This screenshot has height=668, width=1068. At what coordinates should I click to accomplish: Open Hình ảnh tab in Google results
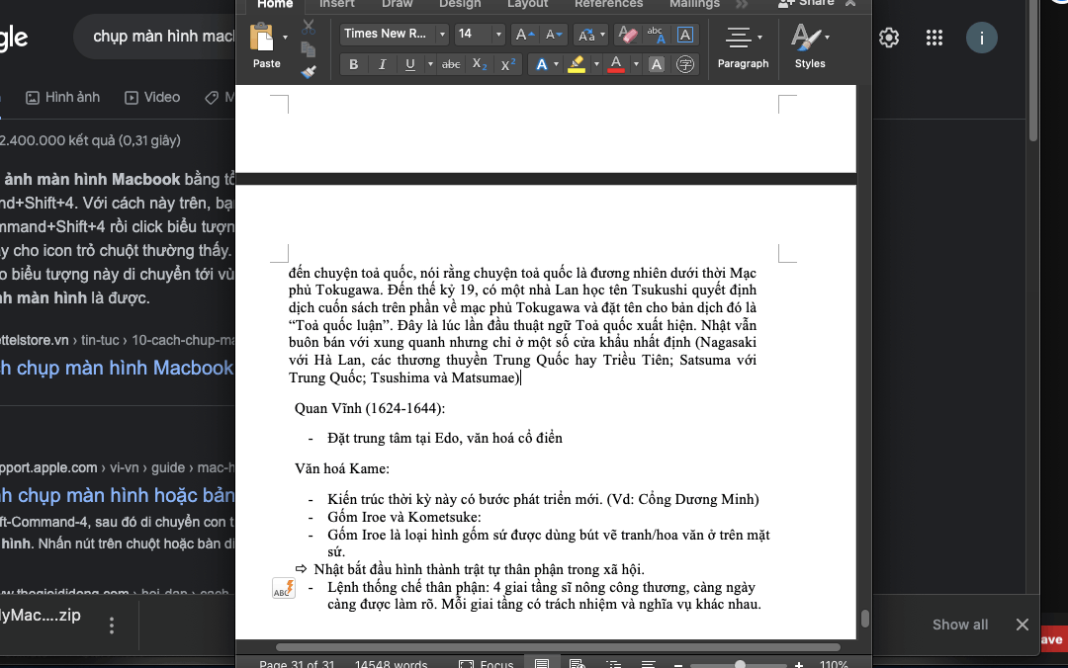click(62, 98)
